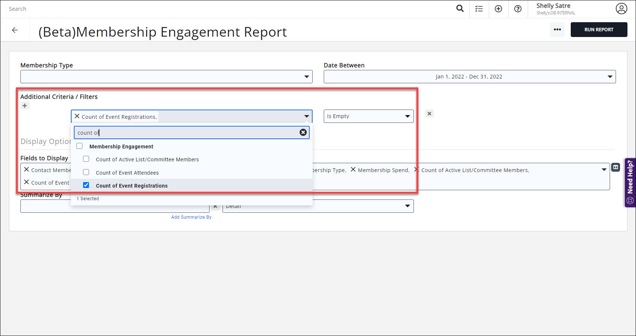Clear the 'count of' search text
The width and height of the screenshot is (636, 336).
point(303,132)
